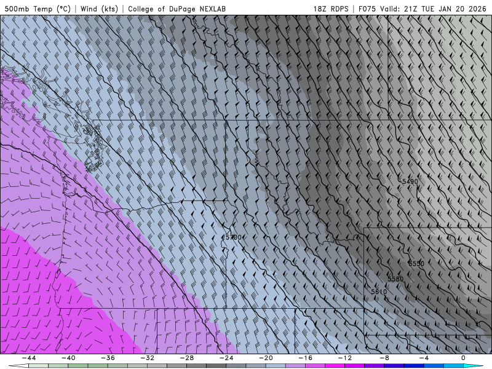The height and width of the screenshot is (369, 492).
Task: Click the -4 color scale label
Action: click(424, 358)
